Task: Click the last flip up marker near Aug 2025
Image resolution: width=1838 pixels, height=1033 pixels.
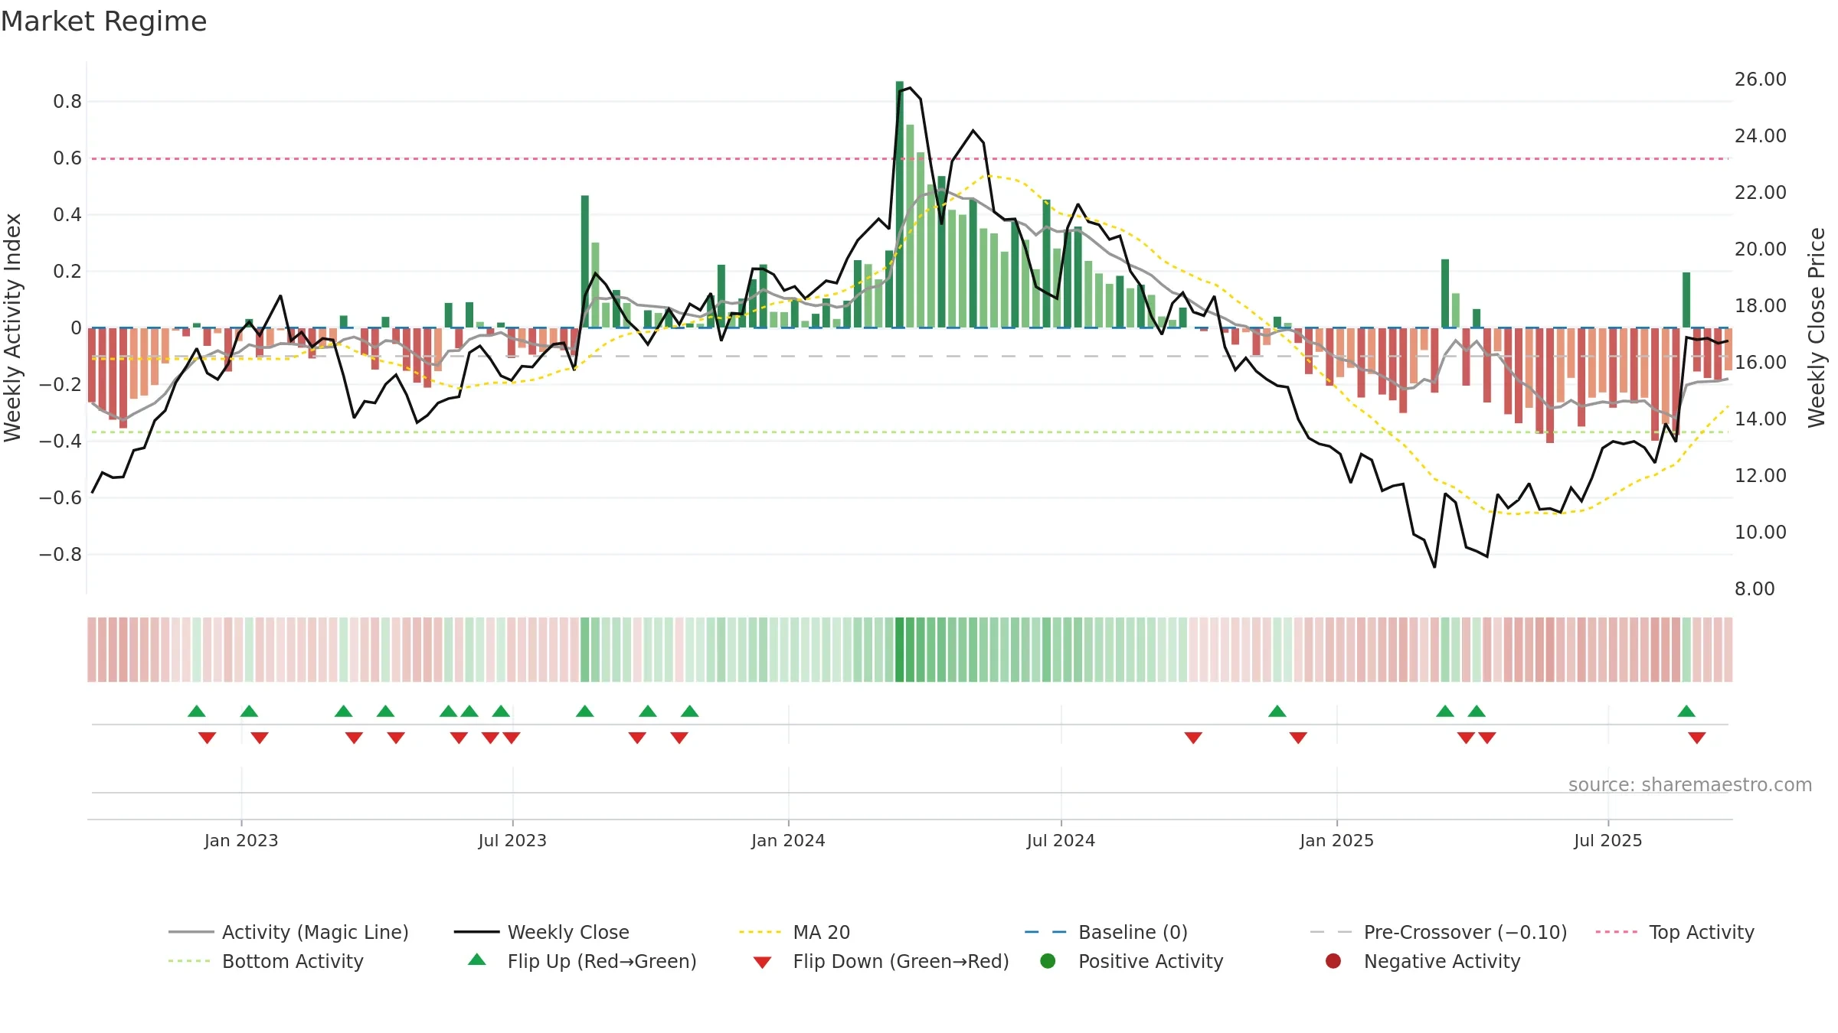Action: [x=1686, y=711]
